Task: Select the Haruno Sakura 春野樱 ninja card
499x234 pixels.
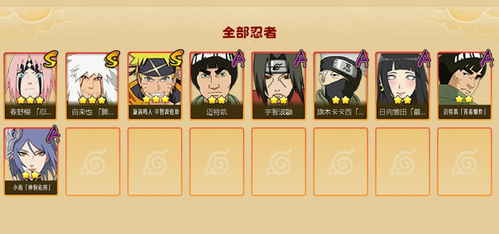Action: click(30, 86)
